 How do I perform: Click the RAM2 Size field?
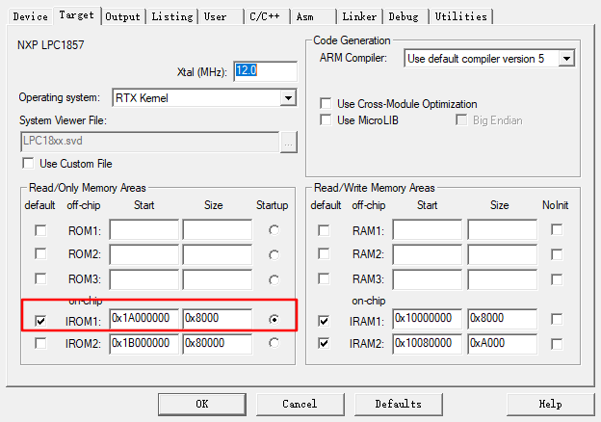click(x=502, y=255)
